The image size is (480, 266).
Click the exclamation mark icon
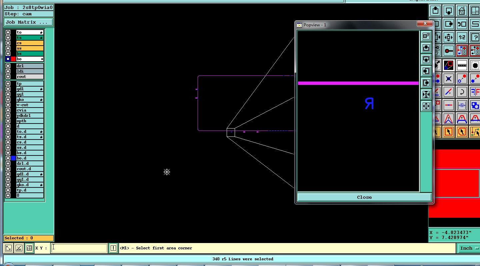pyautogui.click(x=113, y=248)
